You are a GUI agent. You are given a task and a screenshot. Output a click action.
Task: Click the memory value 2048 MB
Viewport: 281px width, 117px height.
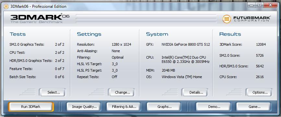click(x=168, y=70)
